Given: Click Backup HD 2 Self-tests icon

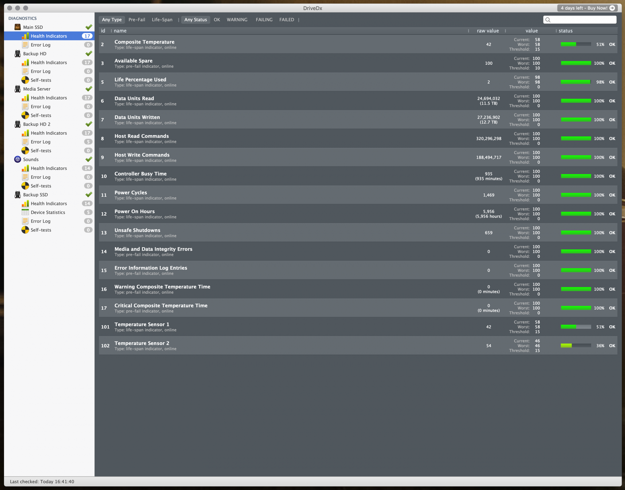Looking at the screenshot, I should coord(25,151).
